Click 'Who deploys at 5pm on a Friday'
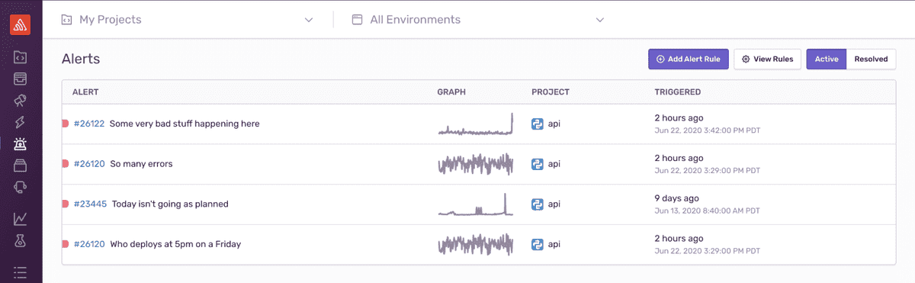 (175, 244)
